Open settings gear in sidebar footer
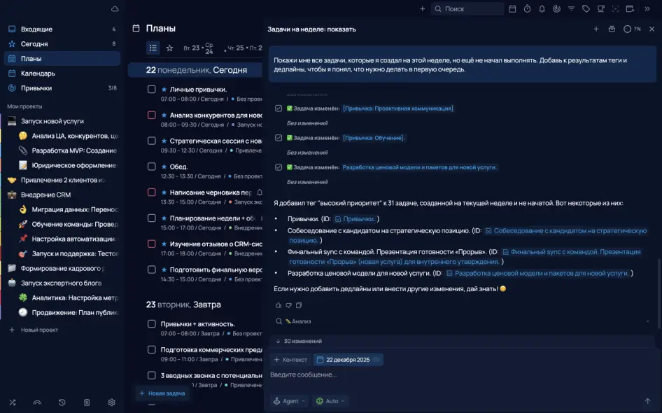Viewport: 662px width, 413px height. click(x=111, y=402)
